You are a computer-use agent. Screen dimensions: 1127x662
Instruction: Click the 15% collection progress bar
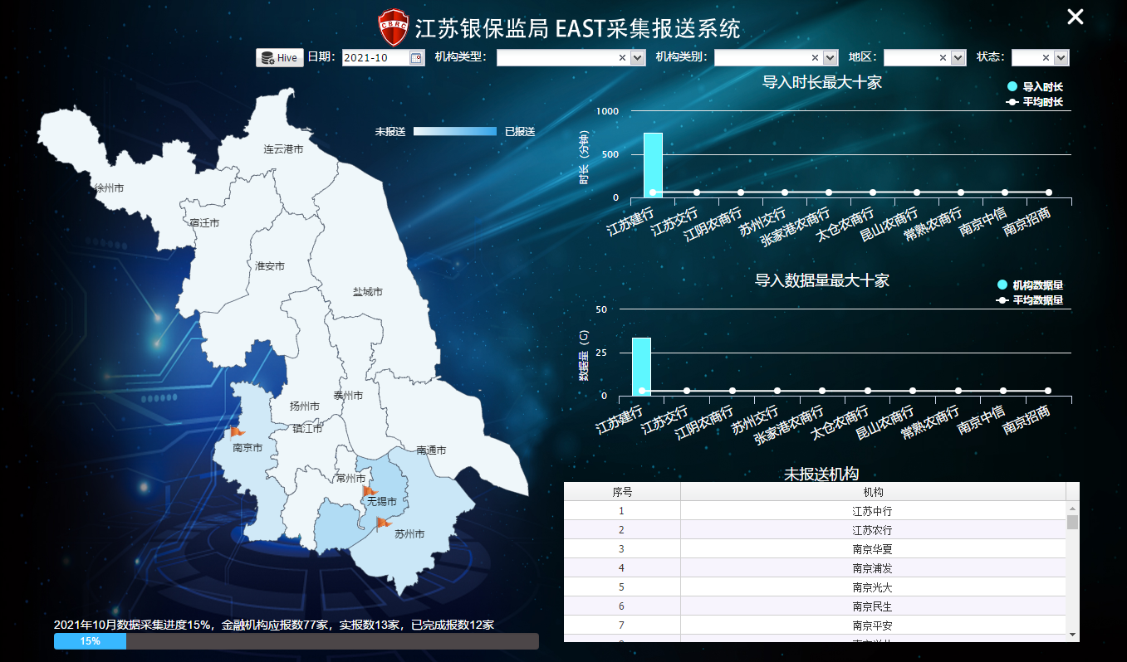[x=296, y=641]
